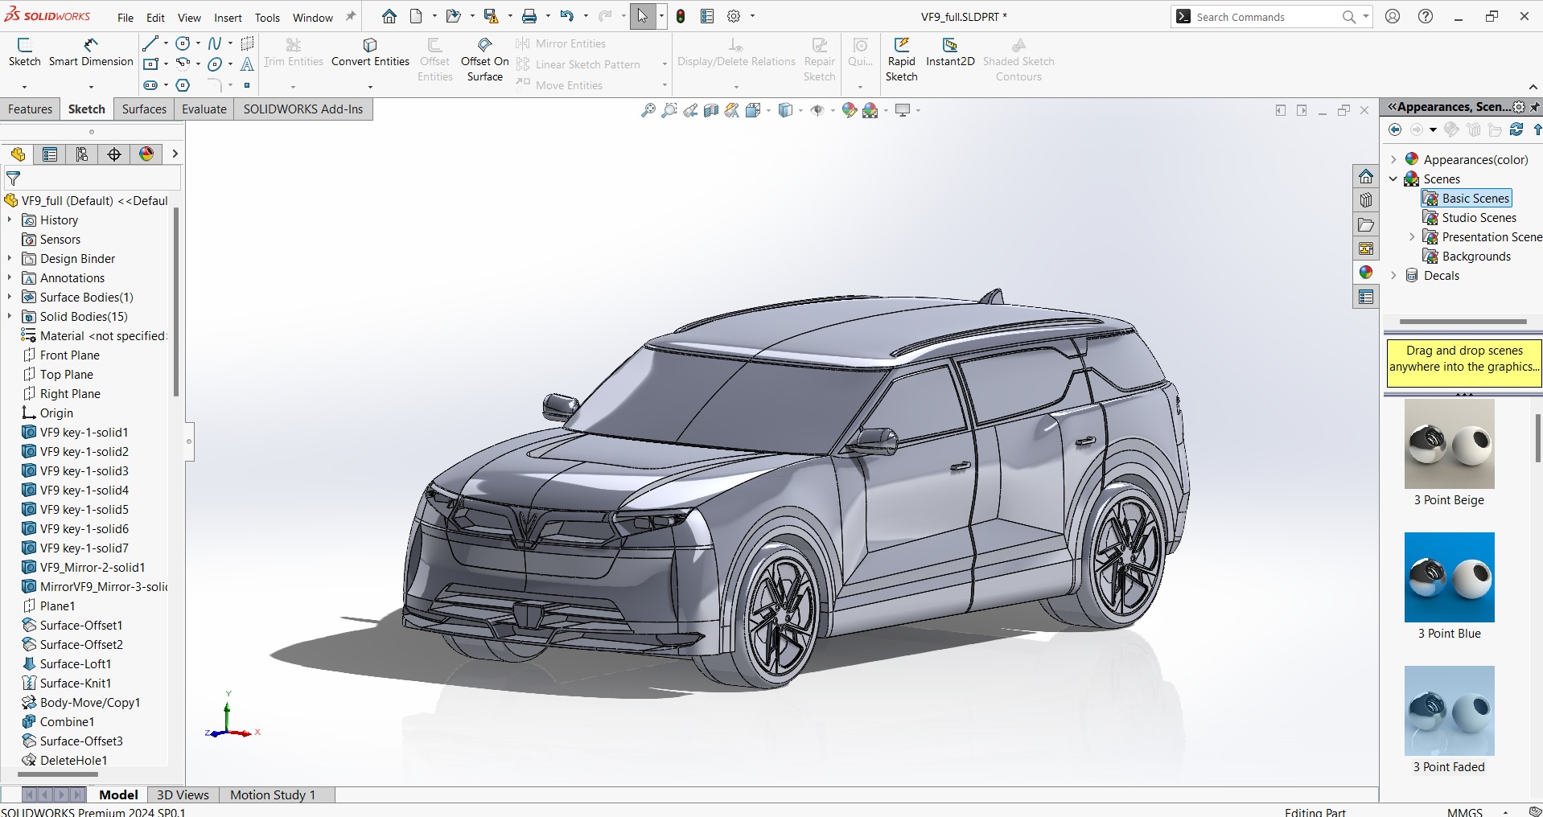Image resolution: width=1543 pixels, height=817 pixels.
Task: Select Surface-Loft1 in the feature tree
Action: pyautogui.click(x=67, y=663)
